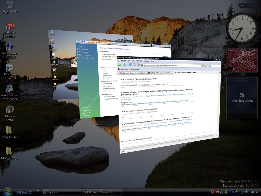The height and width of the screenshot is (196, 261).
Task: Open the volume speaker tray icon
Action: tap(247, 192)
